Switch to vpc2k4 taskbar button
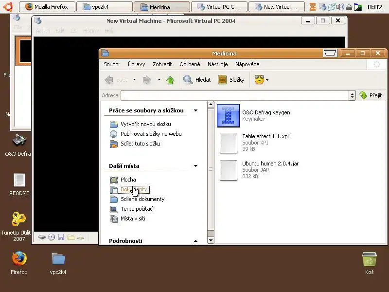 (x=105, y=7)
